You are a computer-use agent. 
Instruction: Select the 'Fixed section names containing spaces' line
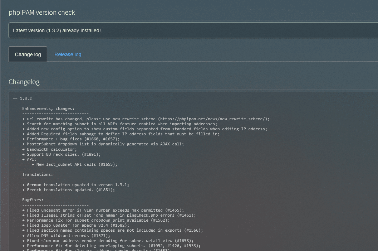pos(113,231)
